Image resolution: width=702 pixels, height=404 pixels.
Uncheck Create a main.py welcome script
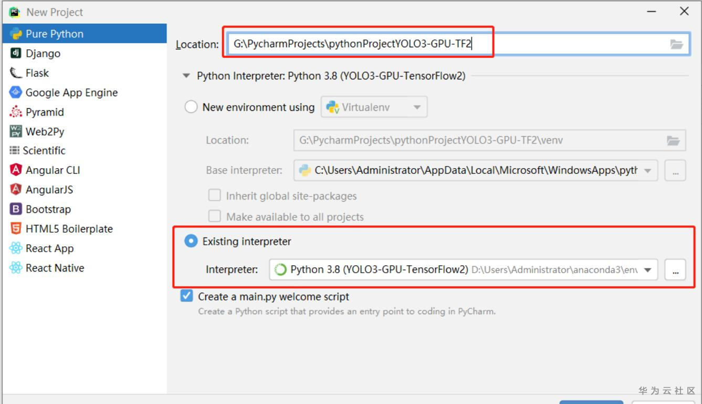point(186,297)
